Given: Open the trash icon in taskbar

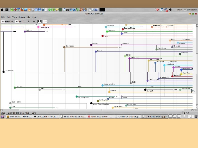Looking at the screenshot, I should [x=196, y=116].
